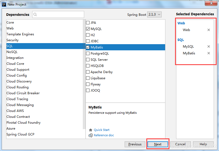Select the NoSQL category
The width and height of the screenshot is (219, 151).
[45, 52]
